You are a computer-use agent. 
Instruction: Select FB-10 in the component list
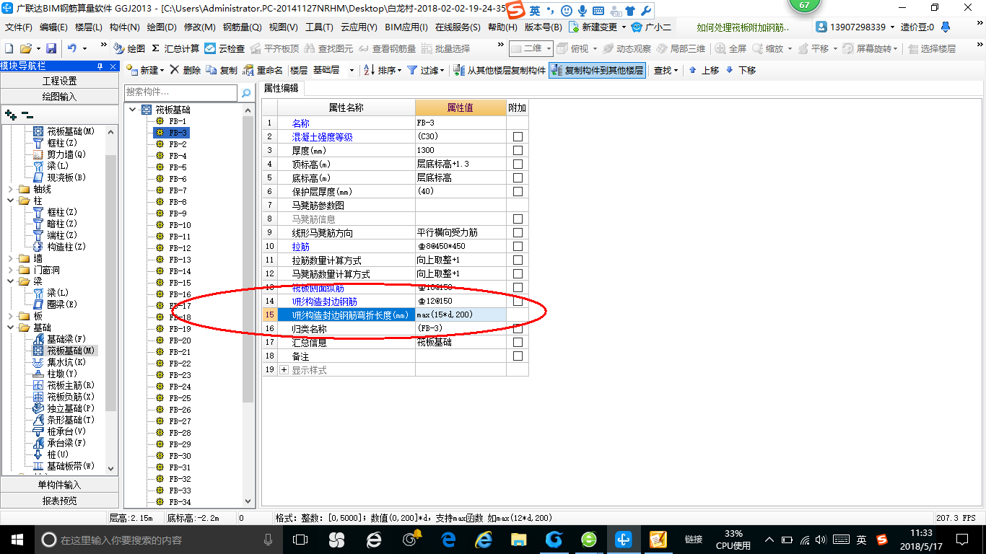pyautogui.click(x=180, y=225)
